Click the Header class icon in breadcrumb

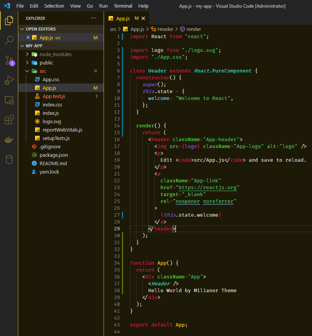coord(154,29)
